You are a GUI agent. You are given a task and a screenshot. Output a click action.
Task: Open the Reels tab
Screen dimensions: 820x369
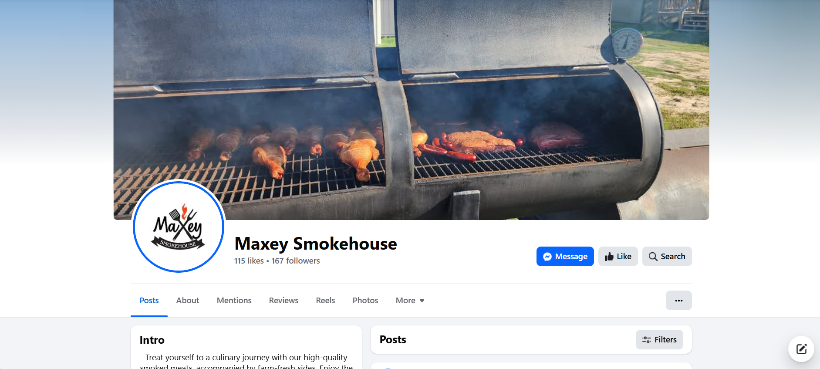[x=325, y=301]
